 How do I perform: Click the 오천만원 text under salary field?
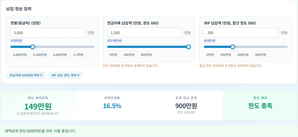pyautogui.click(x=16, y=41)
